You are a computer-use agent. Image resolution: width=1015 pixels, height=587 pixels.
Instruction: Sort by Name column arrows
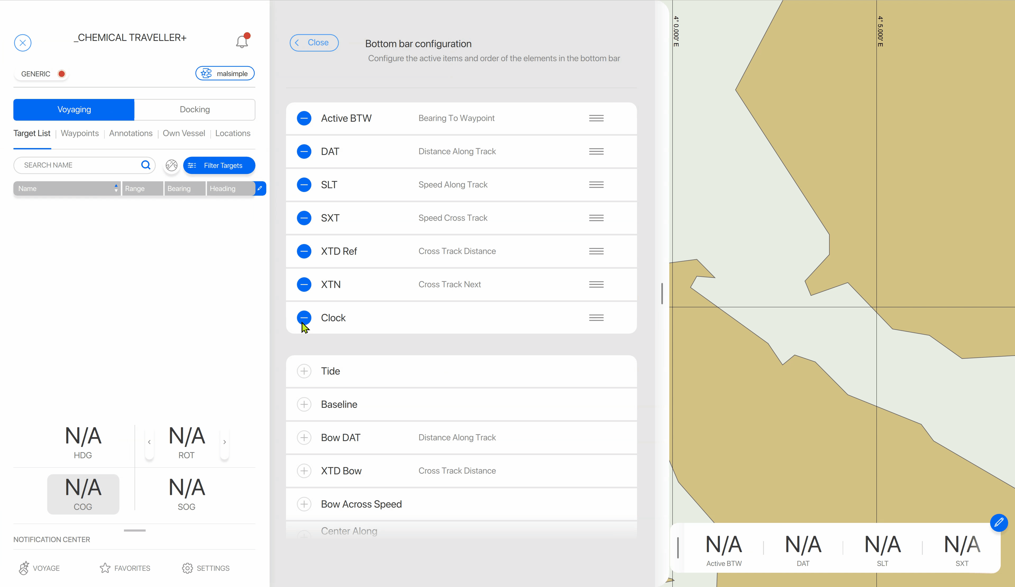click(x=116, y=188)
